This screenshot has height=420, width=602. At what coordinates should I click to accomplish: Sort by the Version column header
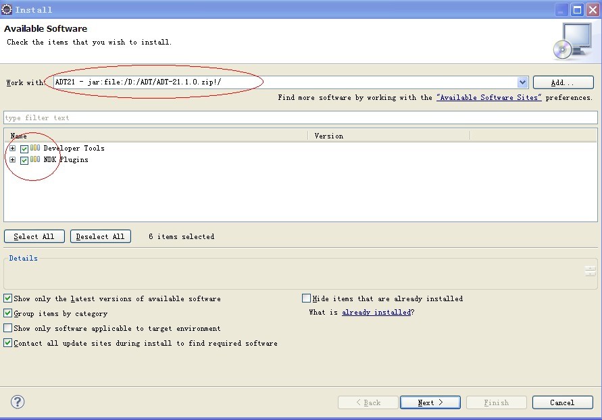[x=388, y=136]
